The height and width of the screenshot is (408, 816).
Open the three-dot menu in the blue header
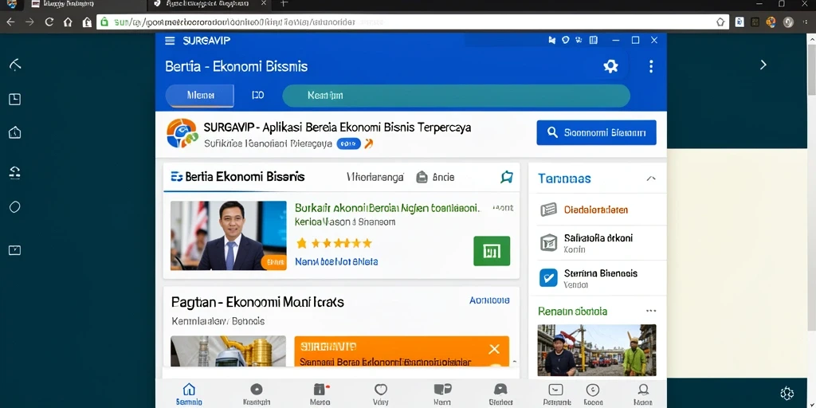coord(650,66)
